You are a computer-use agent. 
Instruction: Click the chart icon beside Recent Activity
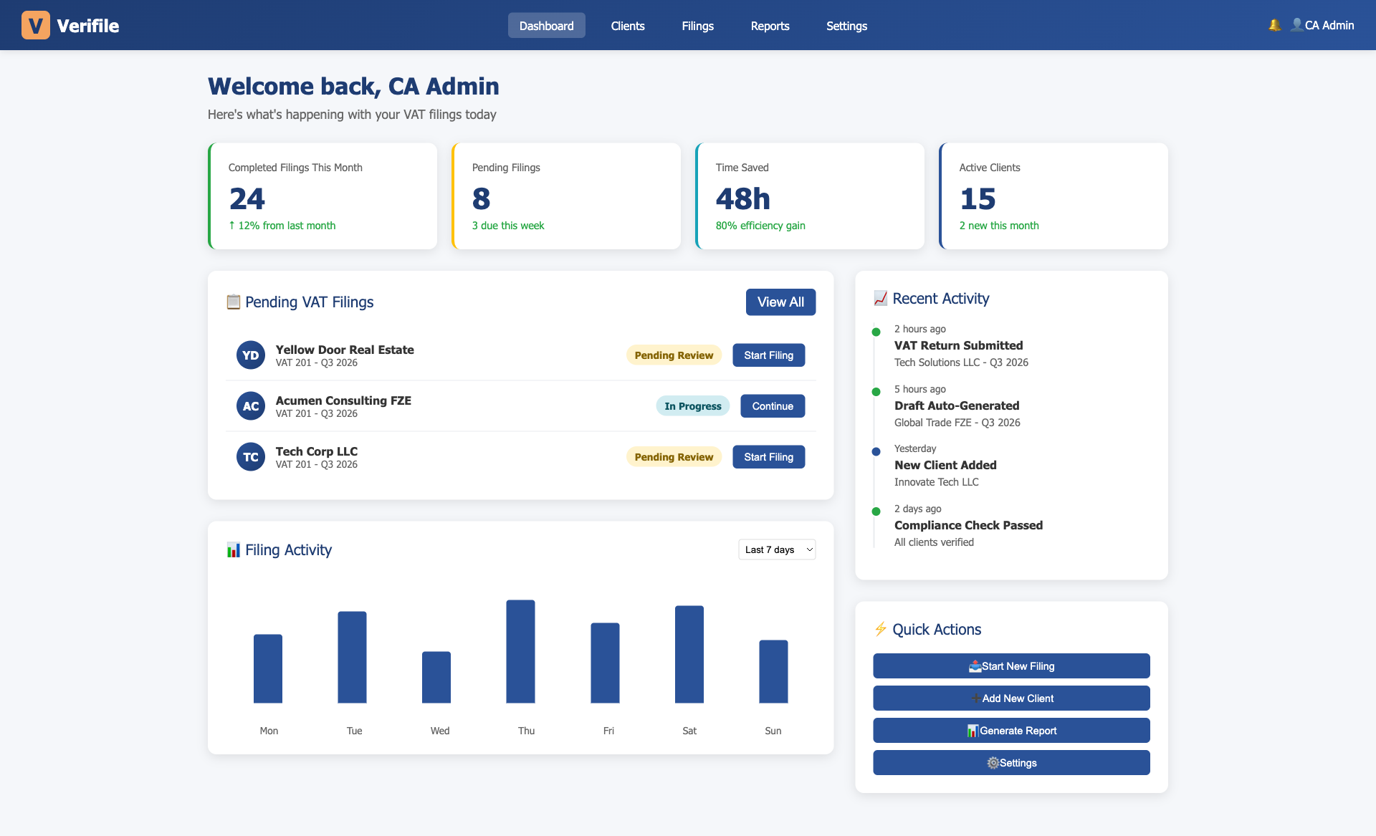pyautogui.click(x=880, y=299)
